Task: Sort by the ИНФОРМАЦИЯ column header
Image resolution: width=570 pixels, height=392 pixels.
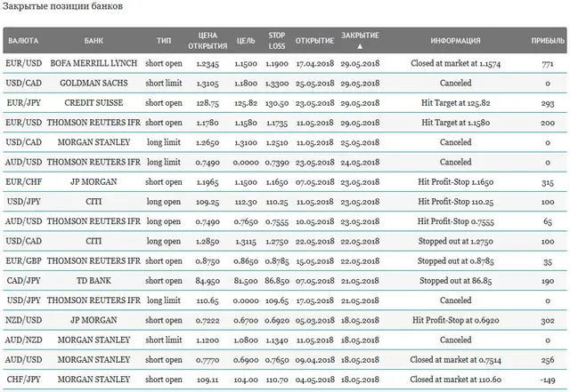Action: coord(455,41)
